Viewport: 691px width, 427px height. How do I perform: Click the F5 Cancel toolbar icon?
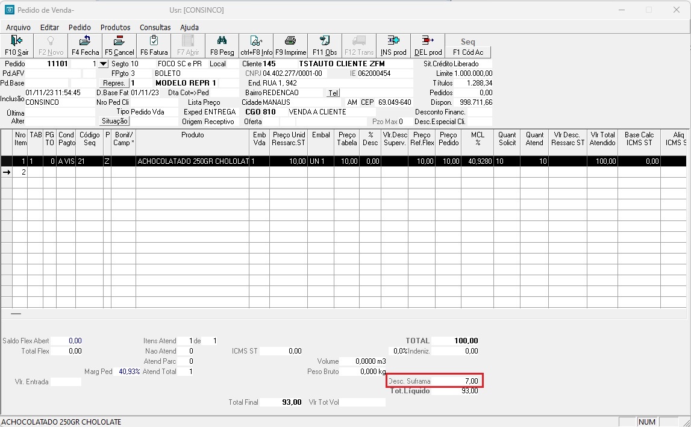pyautogui.click(x=119, y=46)
